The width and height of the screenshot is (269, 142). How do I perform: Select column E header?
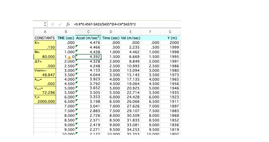131,32
